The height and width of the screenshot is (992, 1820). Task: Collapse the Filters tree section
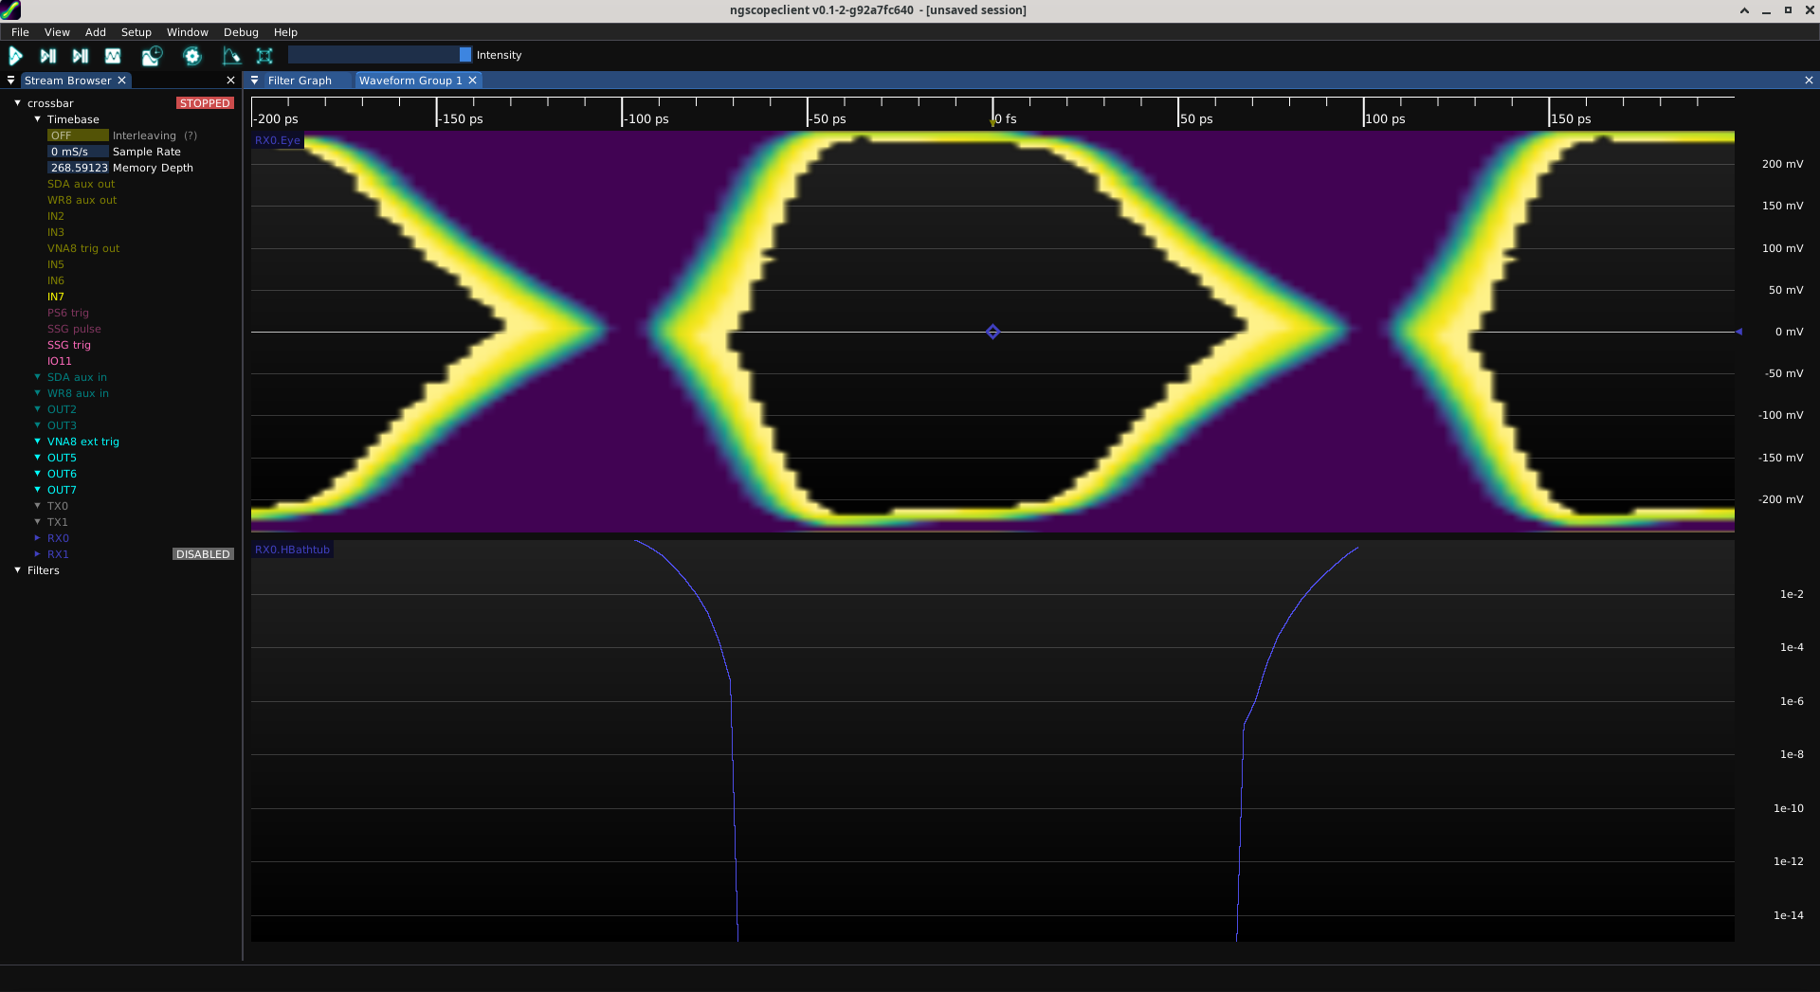click(x=17, y=570)
